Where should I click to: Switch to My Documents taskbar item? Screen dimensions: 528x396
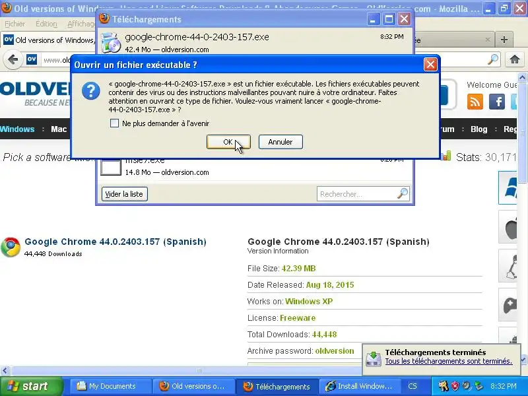pyautogui.click(x=110, y=386)
